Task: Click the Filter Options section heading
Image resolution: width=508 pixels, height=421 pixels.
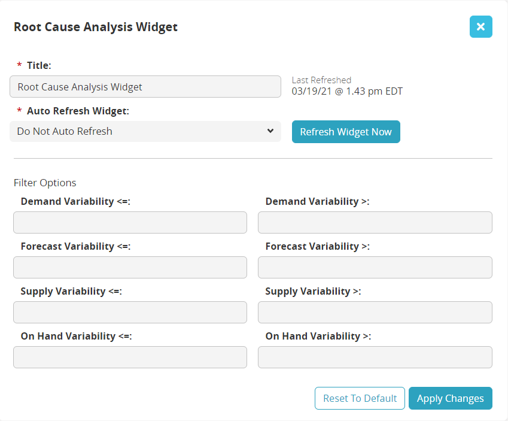Action: [x=45, y=183]
